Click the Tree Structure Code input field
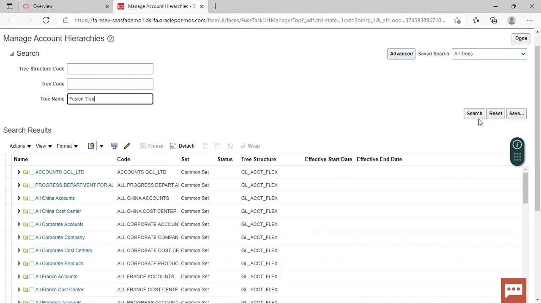Screen dimensions: 541x304 [110, 69]
